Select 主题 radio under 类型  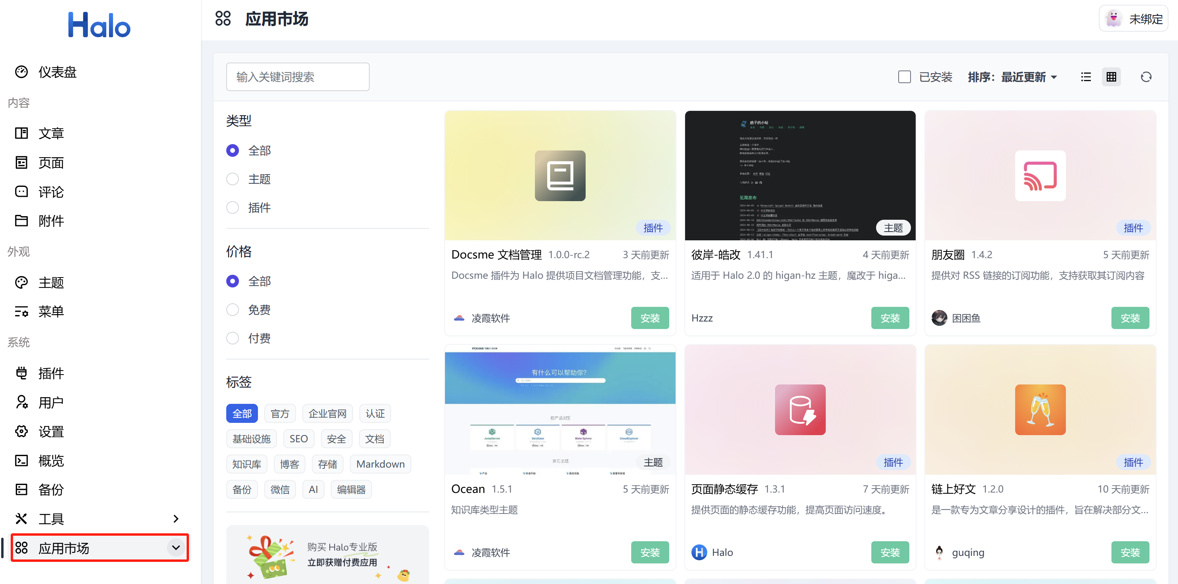(233, 179)
